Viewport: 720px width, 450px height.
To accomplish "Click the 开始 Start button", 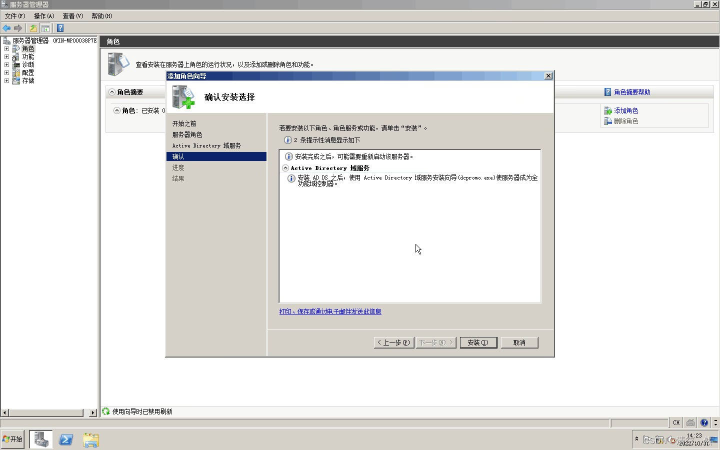I will 12,439.
